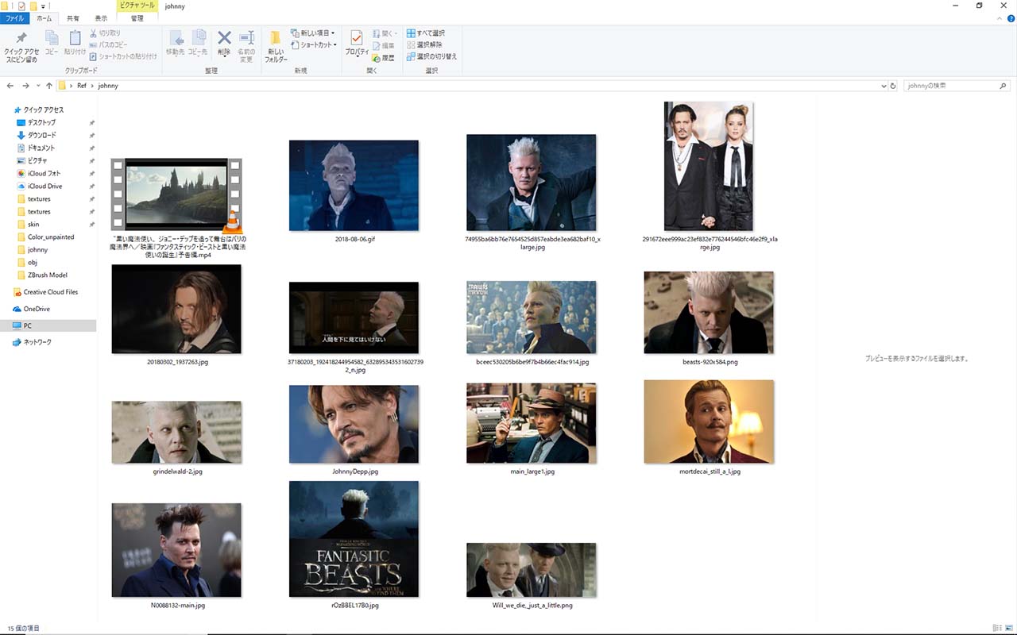This screenshot has height=635, width=1017.
Task: Open the Quick Access Toolbar customize dropdown
Action: (42, 6)
